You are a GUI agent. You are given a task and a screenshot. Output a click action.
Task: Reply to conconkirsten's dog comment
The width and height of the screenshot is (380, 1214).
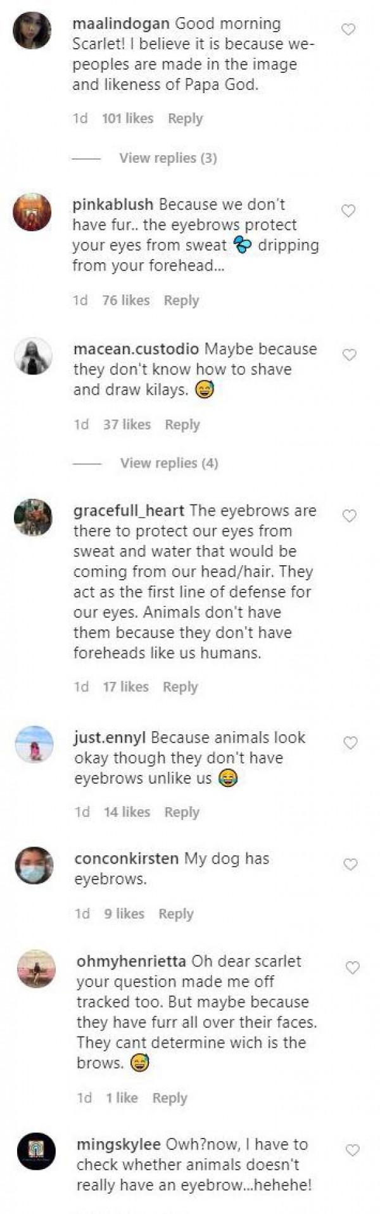pos(177,914)
